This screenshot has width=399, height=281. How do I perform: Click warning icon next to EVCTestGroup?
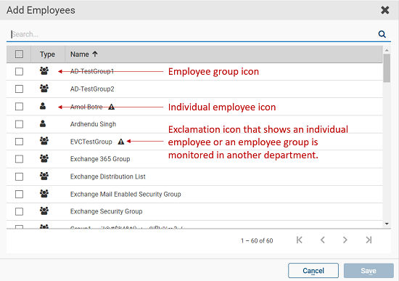click(121, 142)
